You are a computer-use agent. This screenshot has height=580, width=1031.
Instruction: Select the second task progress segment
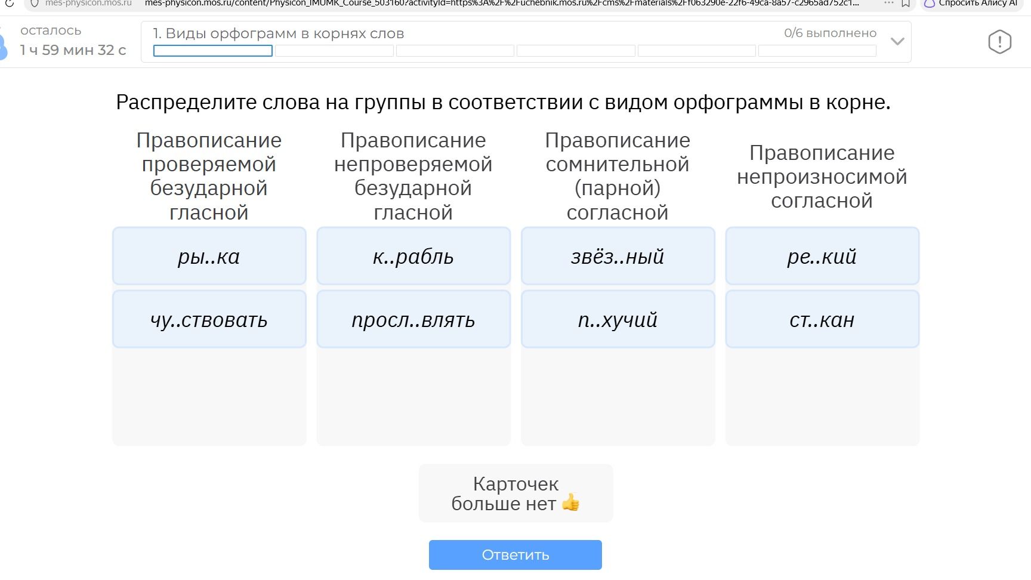coord(334,51)
